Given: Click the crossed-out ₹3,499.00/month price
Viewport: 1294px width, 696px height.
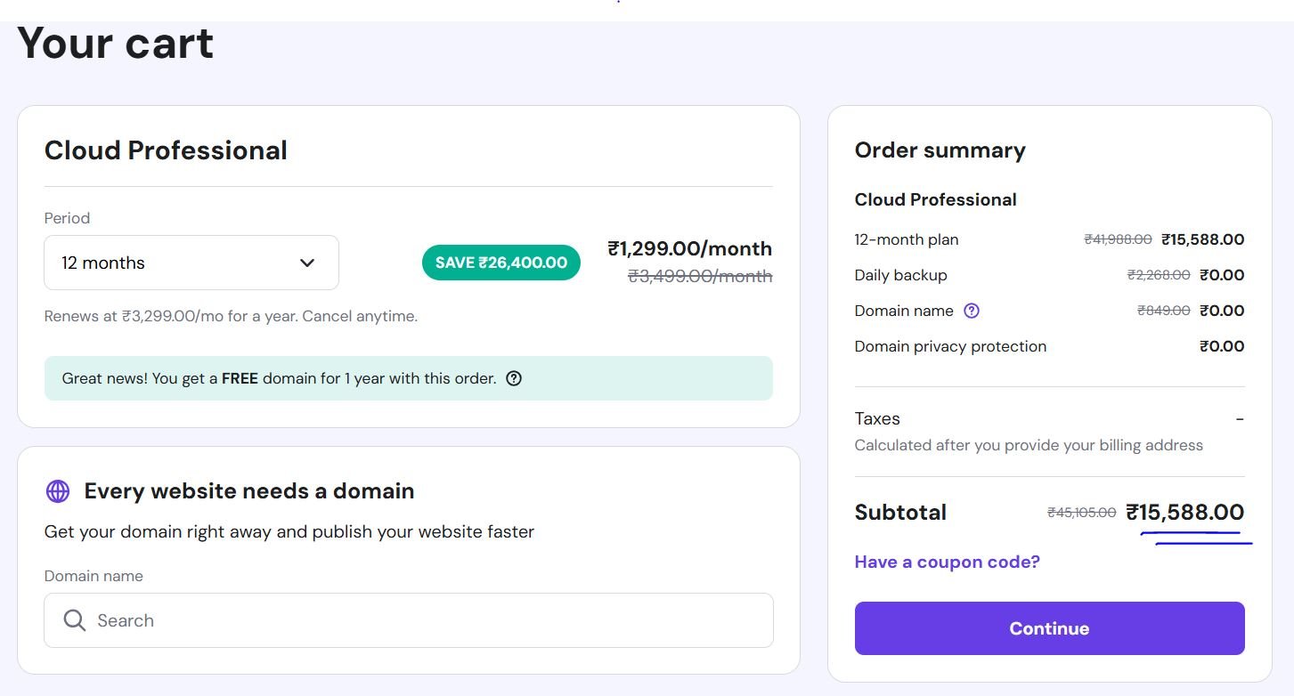Looking at the screenshot, I should (700, 277).
